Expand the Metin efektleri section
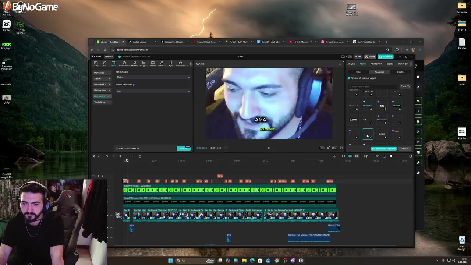This screenshot has height=265, width=471. [102, 84]
